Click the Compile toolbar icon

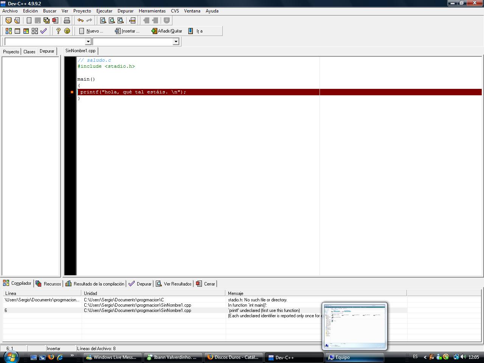(x=8, y=31)
